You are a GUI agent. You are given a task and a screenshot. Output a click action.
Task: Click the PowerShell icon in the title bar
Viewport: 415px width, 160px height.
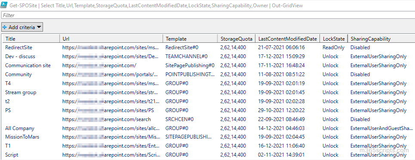click(4, 5)
